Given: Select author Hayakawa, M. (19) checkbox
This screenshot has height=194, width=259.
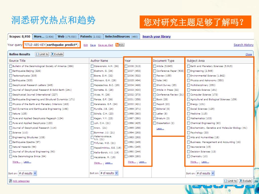Looking at the screenshot, I should click(92, 157).
